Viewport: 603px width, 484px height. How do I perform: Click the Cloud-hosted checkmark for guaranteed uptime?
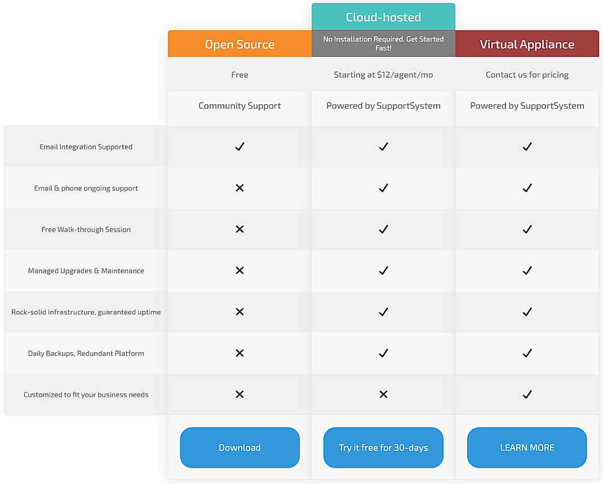(x=383, y=312)
